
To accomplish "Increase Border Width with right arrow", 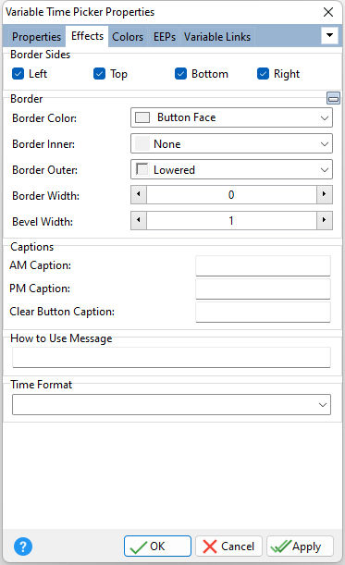I will pos(325,194).
